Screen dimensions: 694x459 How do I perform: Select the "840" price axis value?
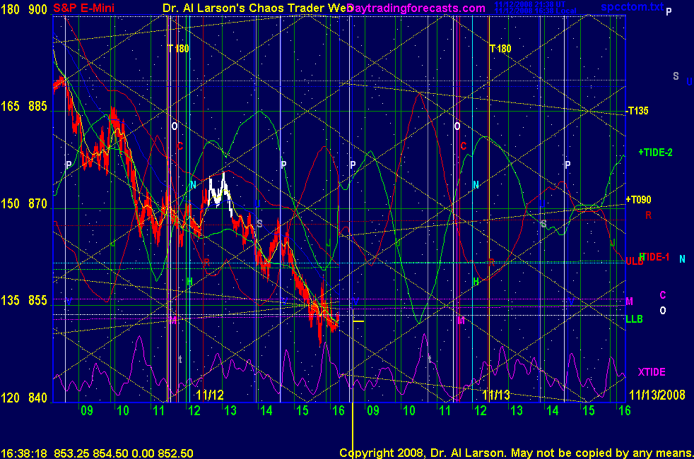click(x=37, y=398)
